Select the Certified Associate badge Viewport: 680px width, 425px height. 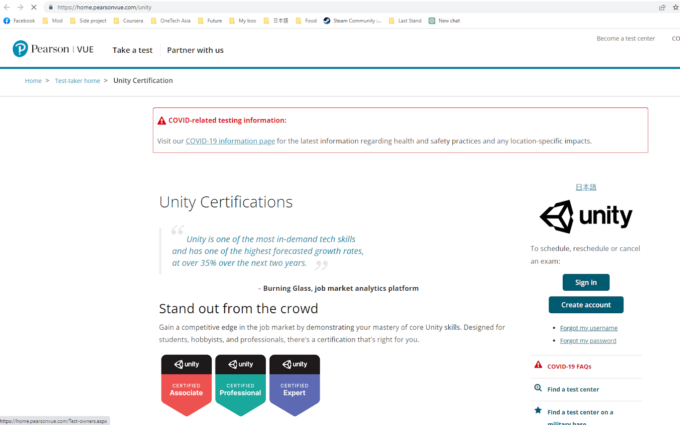[x=186, y=385]
